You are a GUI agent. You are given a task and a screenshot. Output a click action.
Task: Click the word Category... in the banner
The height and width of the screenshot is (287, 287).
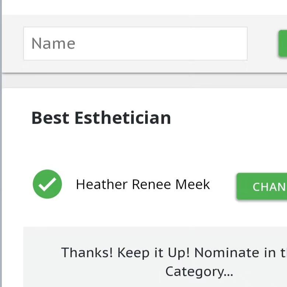click(199, 272)
